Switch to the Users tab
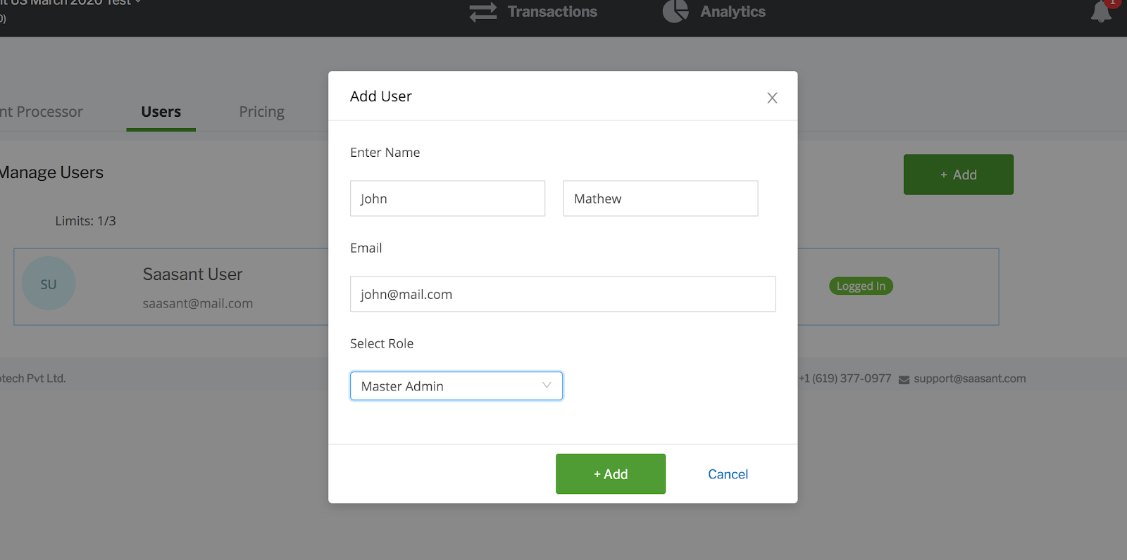Image resolution: width=1127 pixels, height=560 pixels. click(161, 112)
